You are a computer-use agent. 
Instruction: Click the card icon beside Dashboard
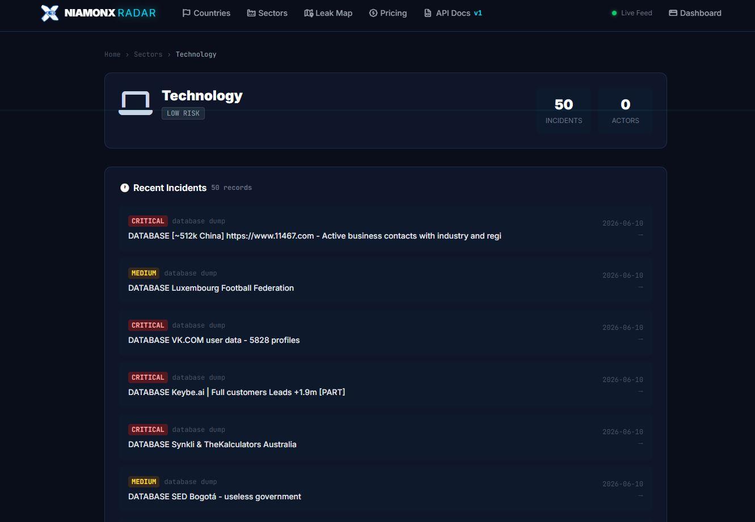click(x=673, y=13)
